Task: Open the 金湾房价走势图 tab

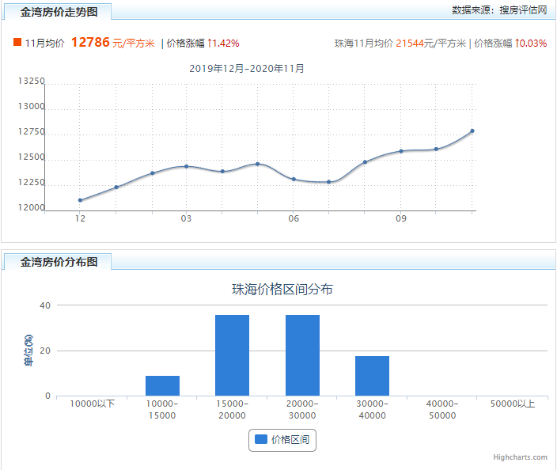Action: click(59, 12)
